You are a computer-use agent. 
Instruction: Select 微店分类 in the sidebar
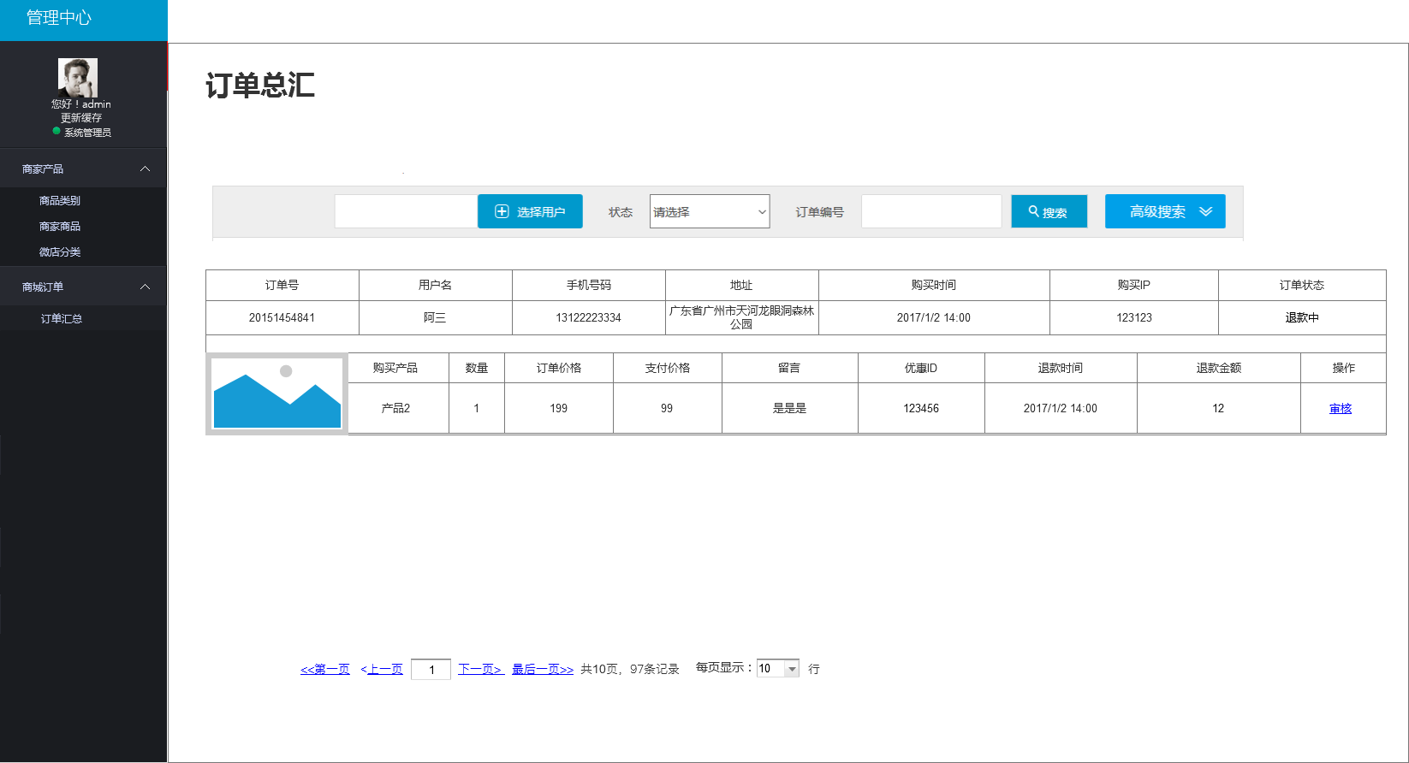coord(60,252)
